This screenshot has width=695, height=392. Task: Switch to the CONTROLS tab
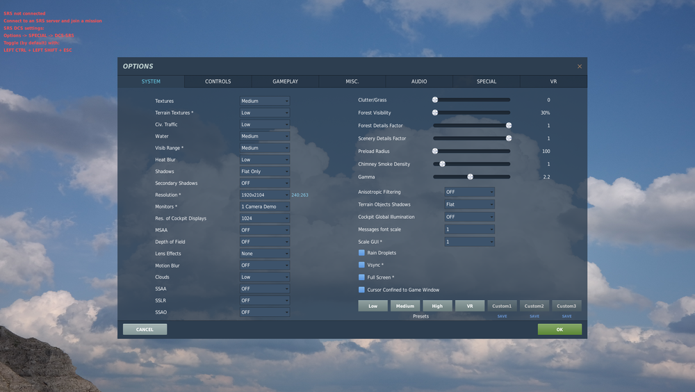pos(218,81)
